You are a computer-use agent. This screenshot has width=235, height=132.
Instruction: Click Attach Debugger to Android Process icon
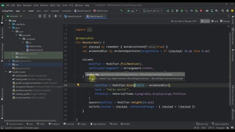click(196, 11)
